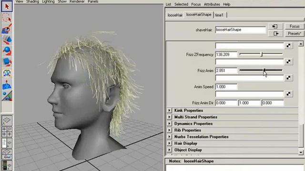Activate the Soft Modification tool
305x171 pixels.
pos(7,85)
